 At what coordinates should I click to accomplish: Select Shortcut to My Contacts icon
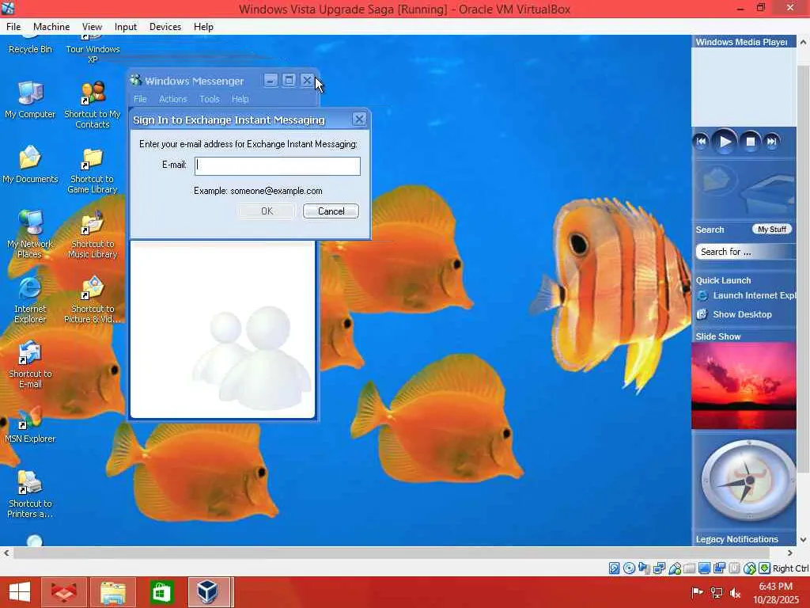(93, 105)
